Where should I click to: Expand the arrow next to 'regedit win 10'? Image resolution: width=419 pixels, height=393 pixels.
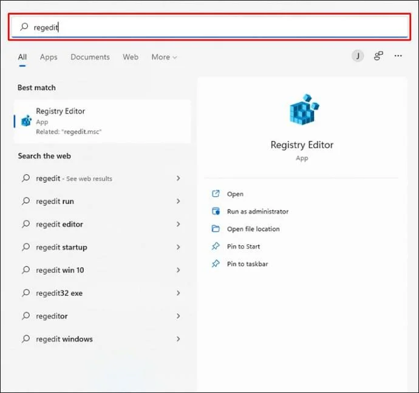pyautogui.click(x=179, y=270)
